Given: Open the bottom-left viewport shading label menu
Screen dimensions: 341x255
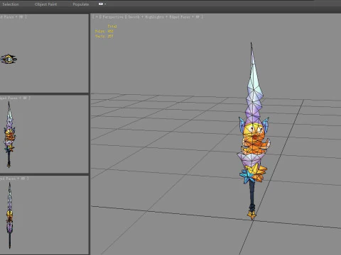Looking at the screenshot, I should pyautogui.click(x=13, y=178).
